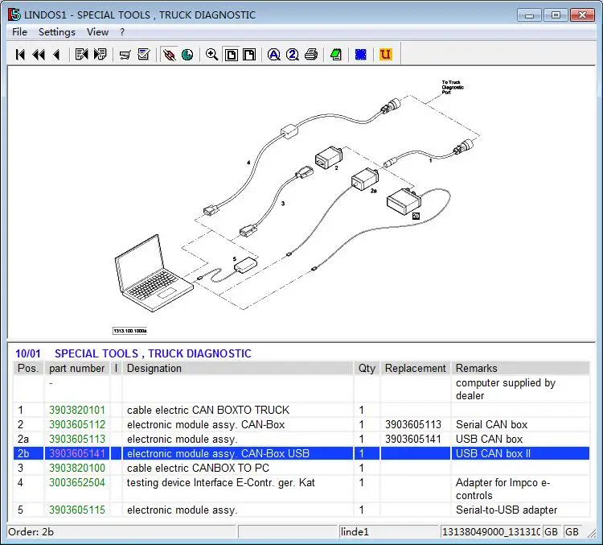
Task: Open the View menu
Action: (x=97, y=32)
